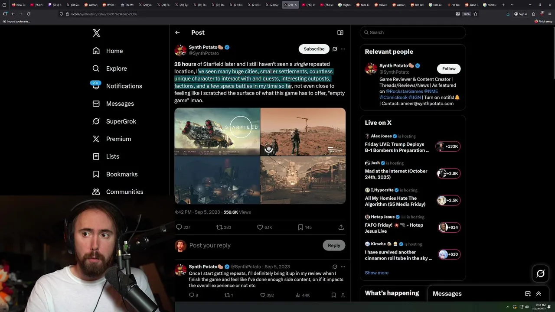Open All My Homies Hate The Algorithm broadcast
555x312 pixels.
click(412, 198)
